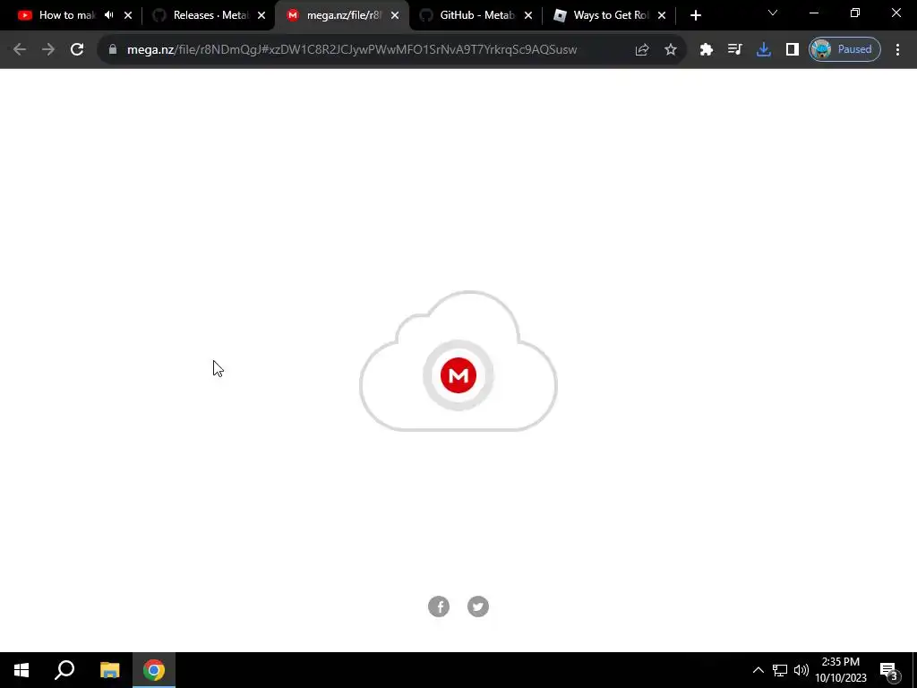View site information via the lock icon
The width and height of the screenshot is (917, 688).
[113, 50]
